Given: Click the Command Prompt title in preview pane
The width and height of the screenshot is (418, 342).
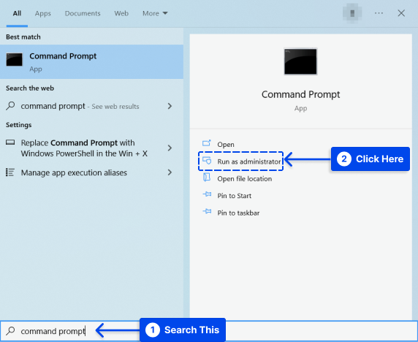Looking at the screenshot, I should [x=300, y=94].
